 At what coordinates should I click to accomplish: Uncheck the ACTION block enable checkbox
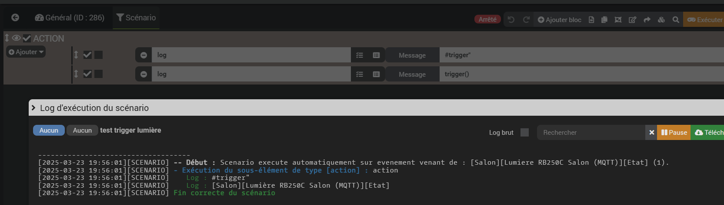[27, 38]
